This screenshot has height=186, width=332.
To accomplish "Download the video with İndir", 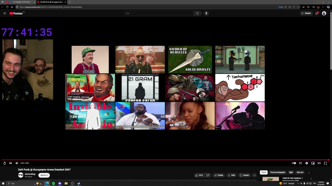I will pos(231,175).
